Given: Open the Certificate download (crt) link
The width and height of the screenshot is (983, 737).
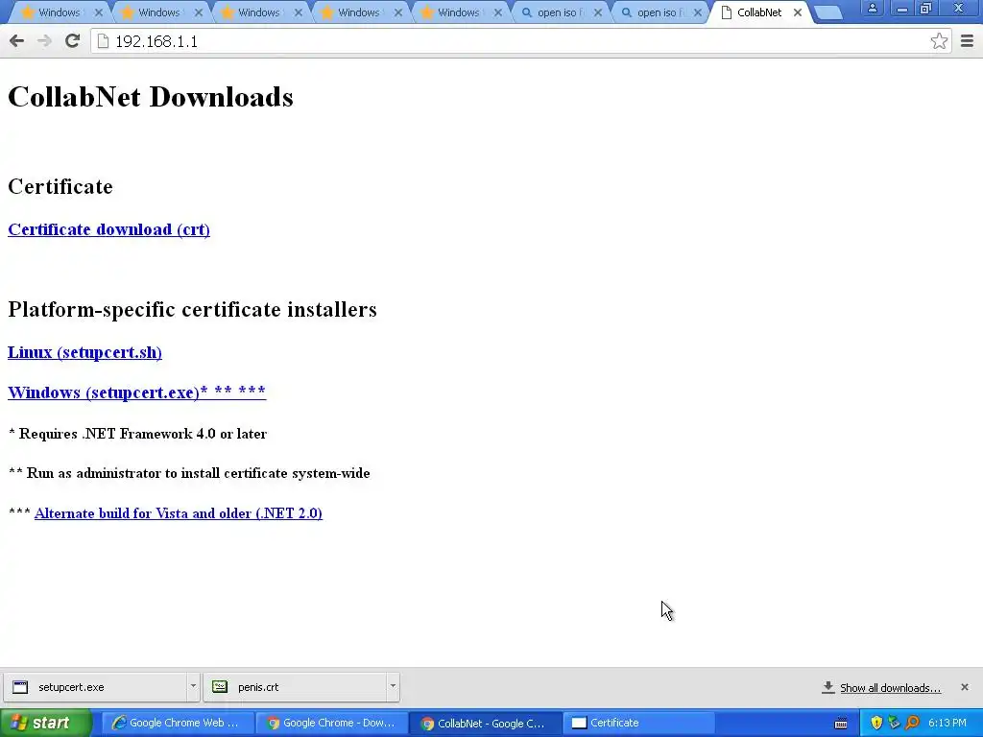Looking at the screenshot, I should (x=109, y=229).
